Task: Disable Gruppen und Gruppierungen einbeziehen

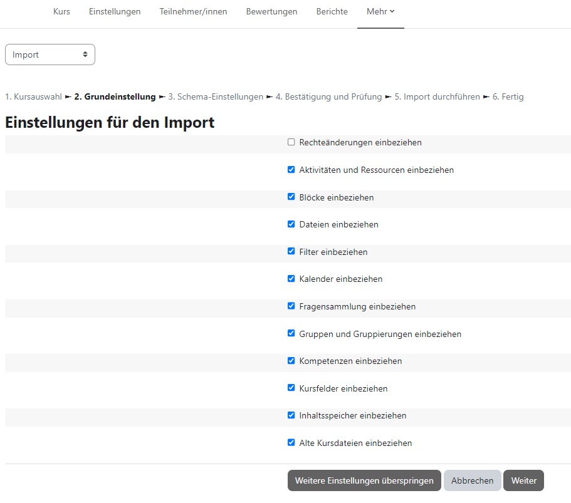Action: [x=291, y=333]
